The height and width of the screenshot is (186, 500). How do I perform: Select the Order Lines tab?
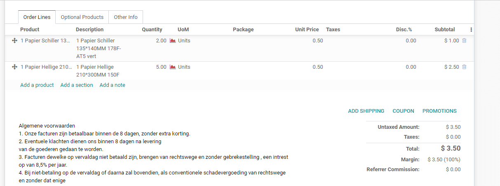tap(37, 17)
